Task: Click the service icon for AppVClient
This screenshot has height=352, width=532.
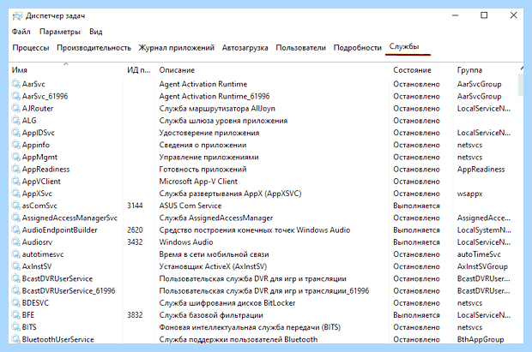Action: coord(15,182)
